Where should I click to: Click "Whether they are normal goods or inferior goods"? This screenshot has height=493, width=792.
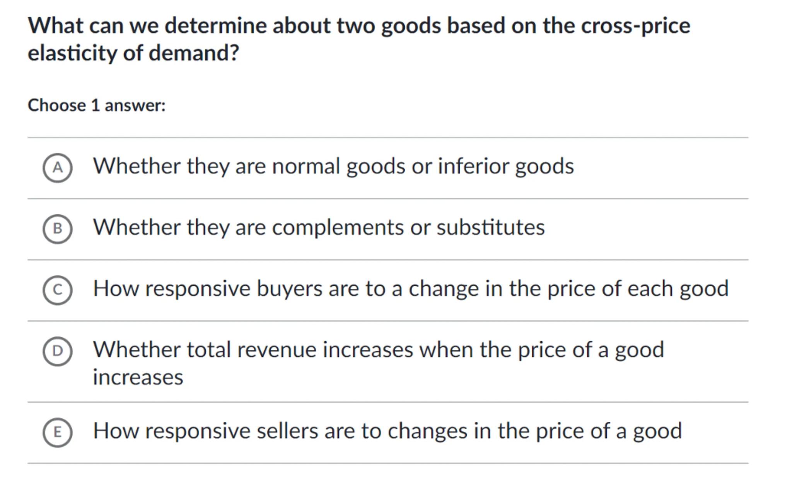pyautogui.click(x=333, y=166)
